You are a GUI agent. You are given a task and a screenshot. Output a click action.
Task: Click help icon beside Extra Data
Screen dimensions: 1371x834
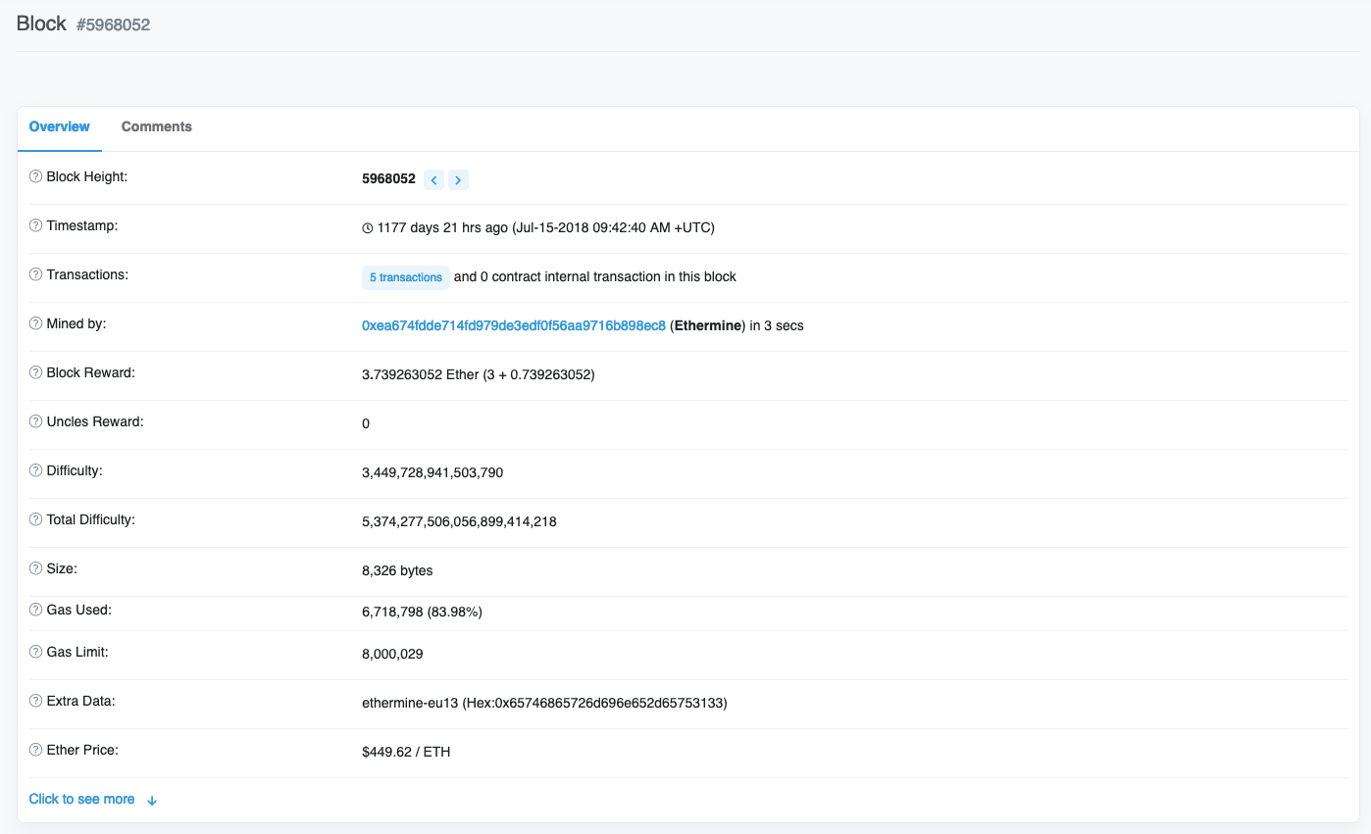pos(36,702)
